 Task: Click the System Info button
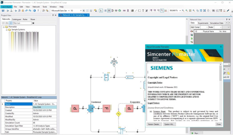170,124
